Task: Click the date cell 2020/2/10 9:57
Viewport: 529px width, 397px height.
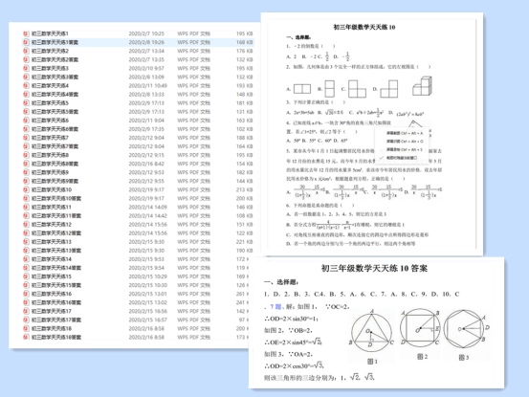Action: 146,69
